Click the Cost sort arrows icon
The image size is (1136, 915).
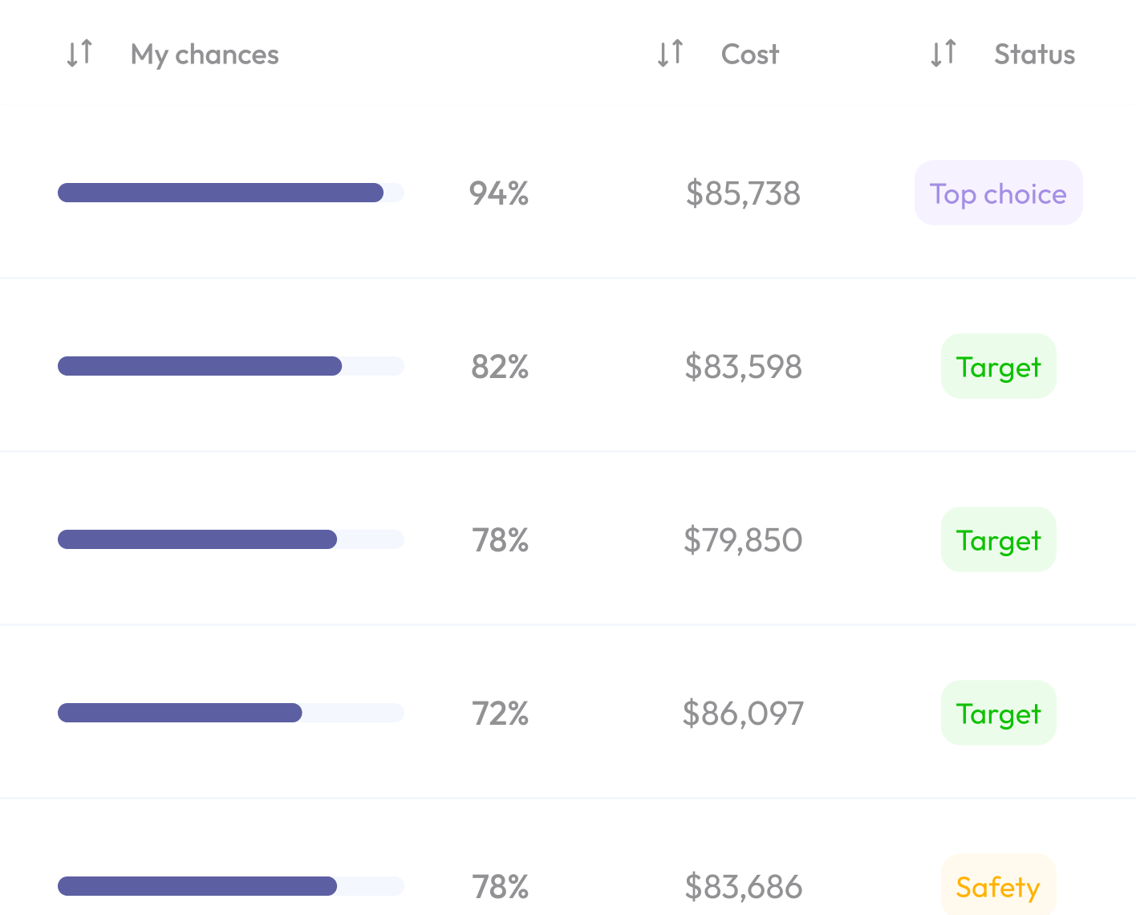point(670,54)
